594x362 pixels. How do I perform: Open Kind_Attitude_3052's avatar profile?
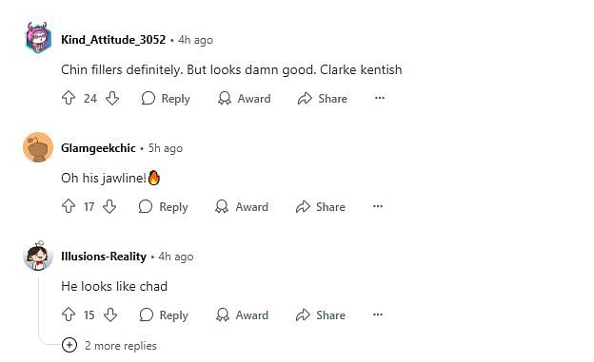(x=38, y=38)
